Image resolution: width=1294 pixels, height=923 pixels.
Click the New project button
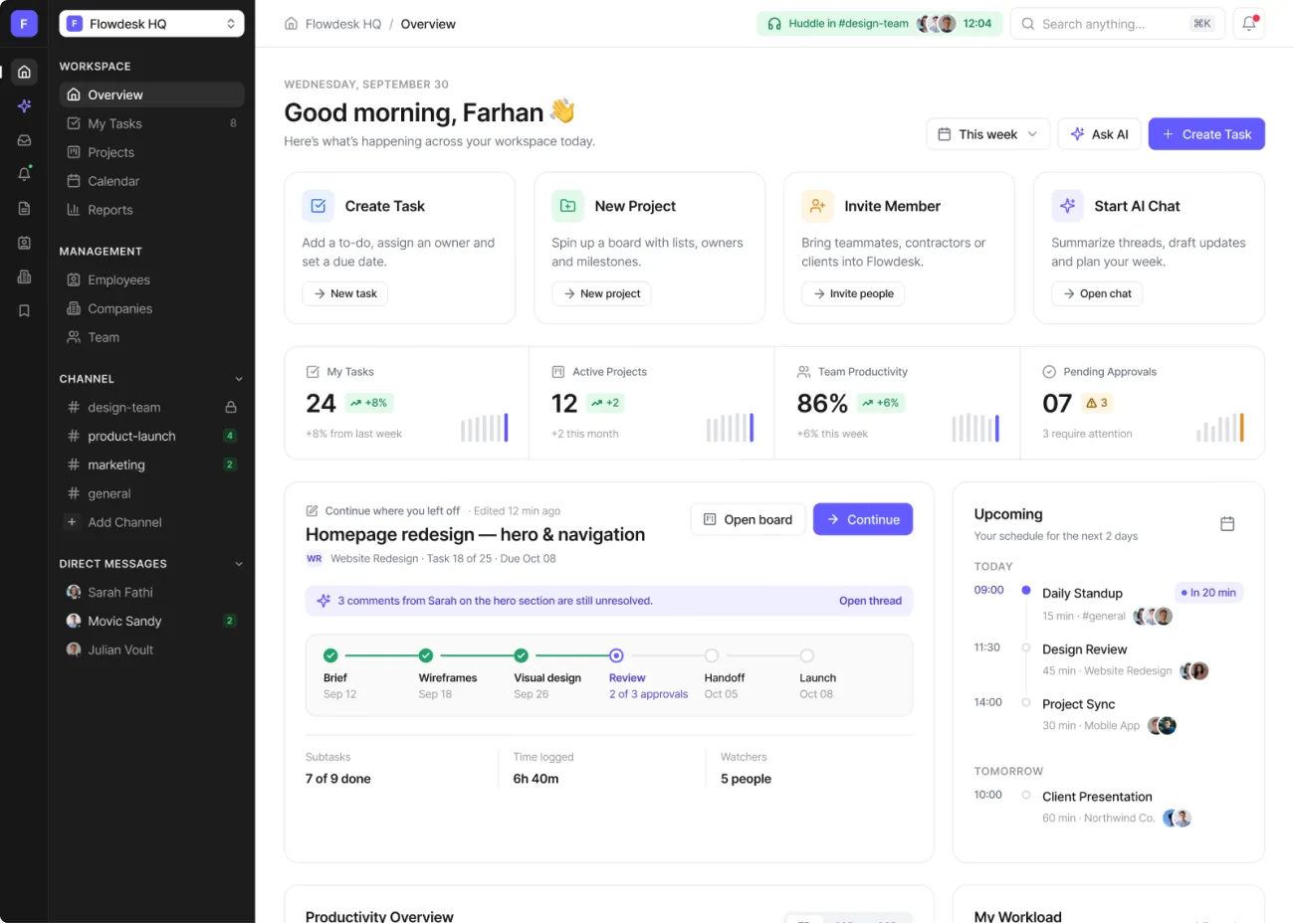coord(601,293)
